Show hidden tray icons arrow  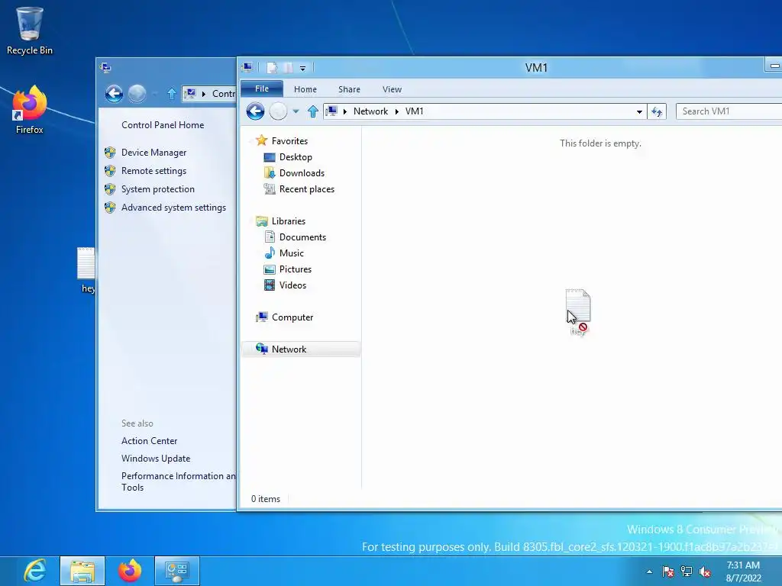pos(649,572)
